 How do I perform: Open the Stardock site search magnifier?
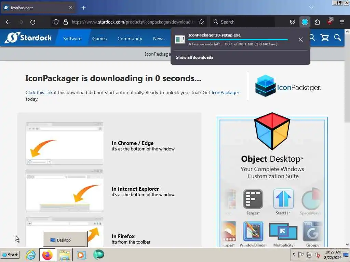point(337,38)
